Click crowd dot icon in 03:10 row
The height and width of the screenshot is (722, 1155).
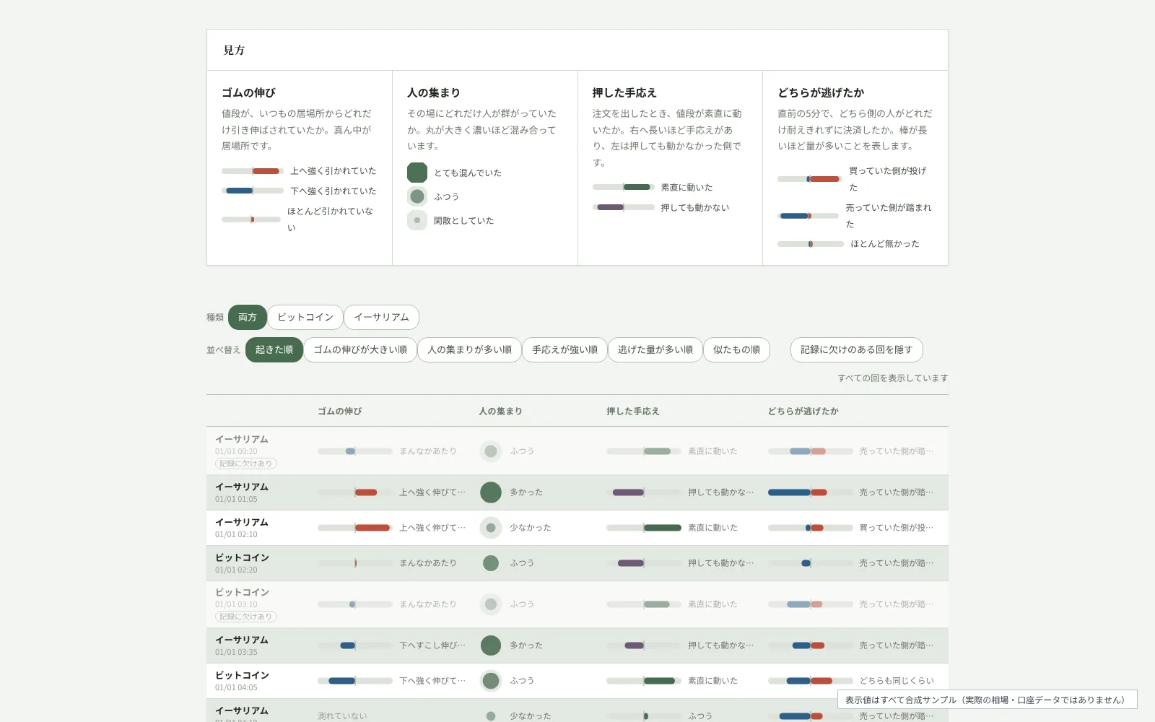coord(491,604)
